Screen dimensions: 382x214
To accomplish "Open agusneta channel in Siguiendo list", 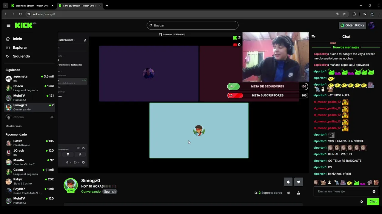I will pos(30,78).
